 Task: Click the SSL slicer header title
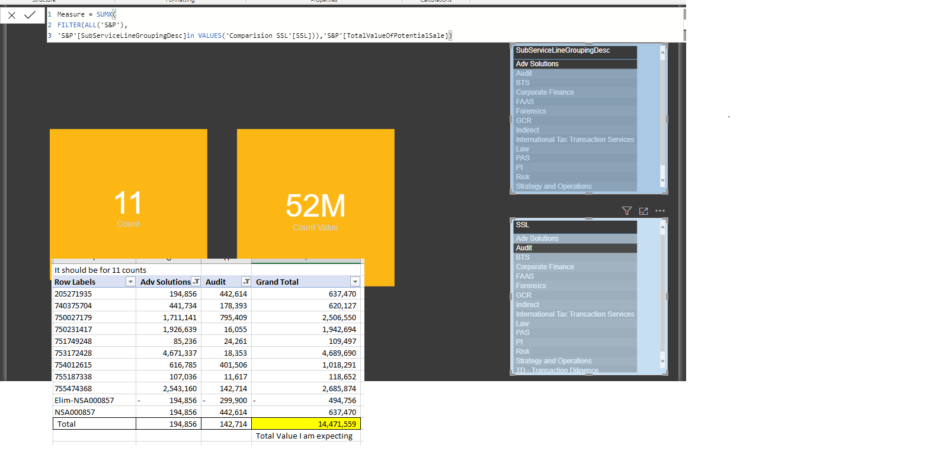pyautogui.click(x=523, y=225)
